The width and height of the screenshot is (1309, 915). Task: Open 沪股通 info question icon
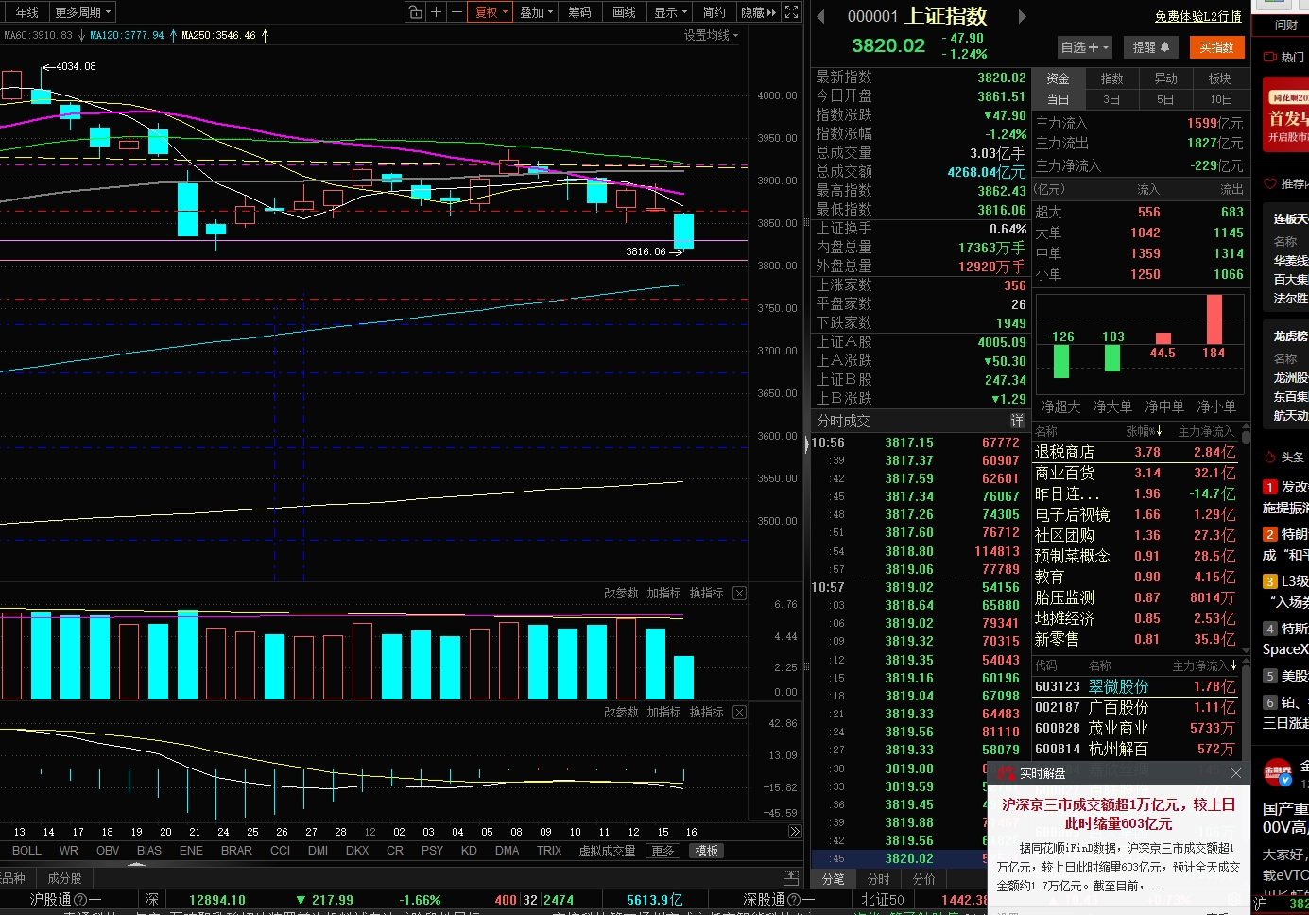click(80, 900)
